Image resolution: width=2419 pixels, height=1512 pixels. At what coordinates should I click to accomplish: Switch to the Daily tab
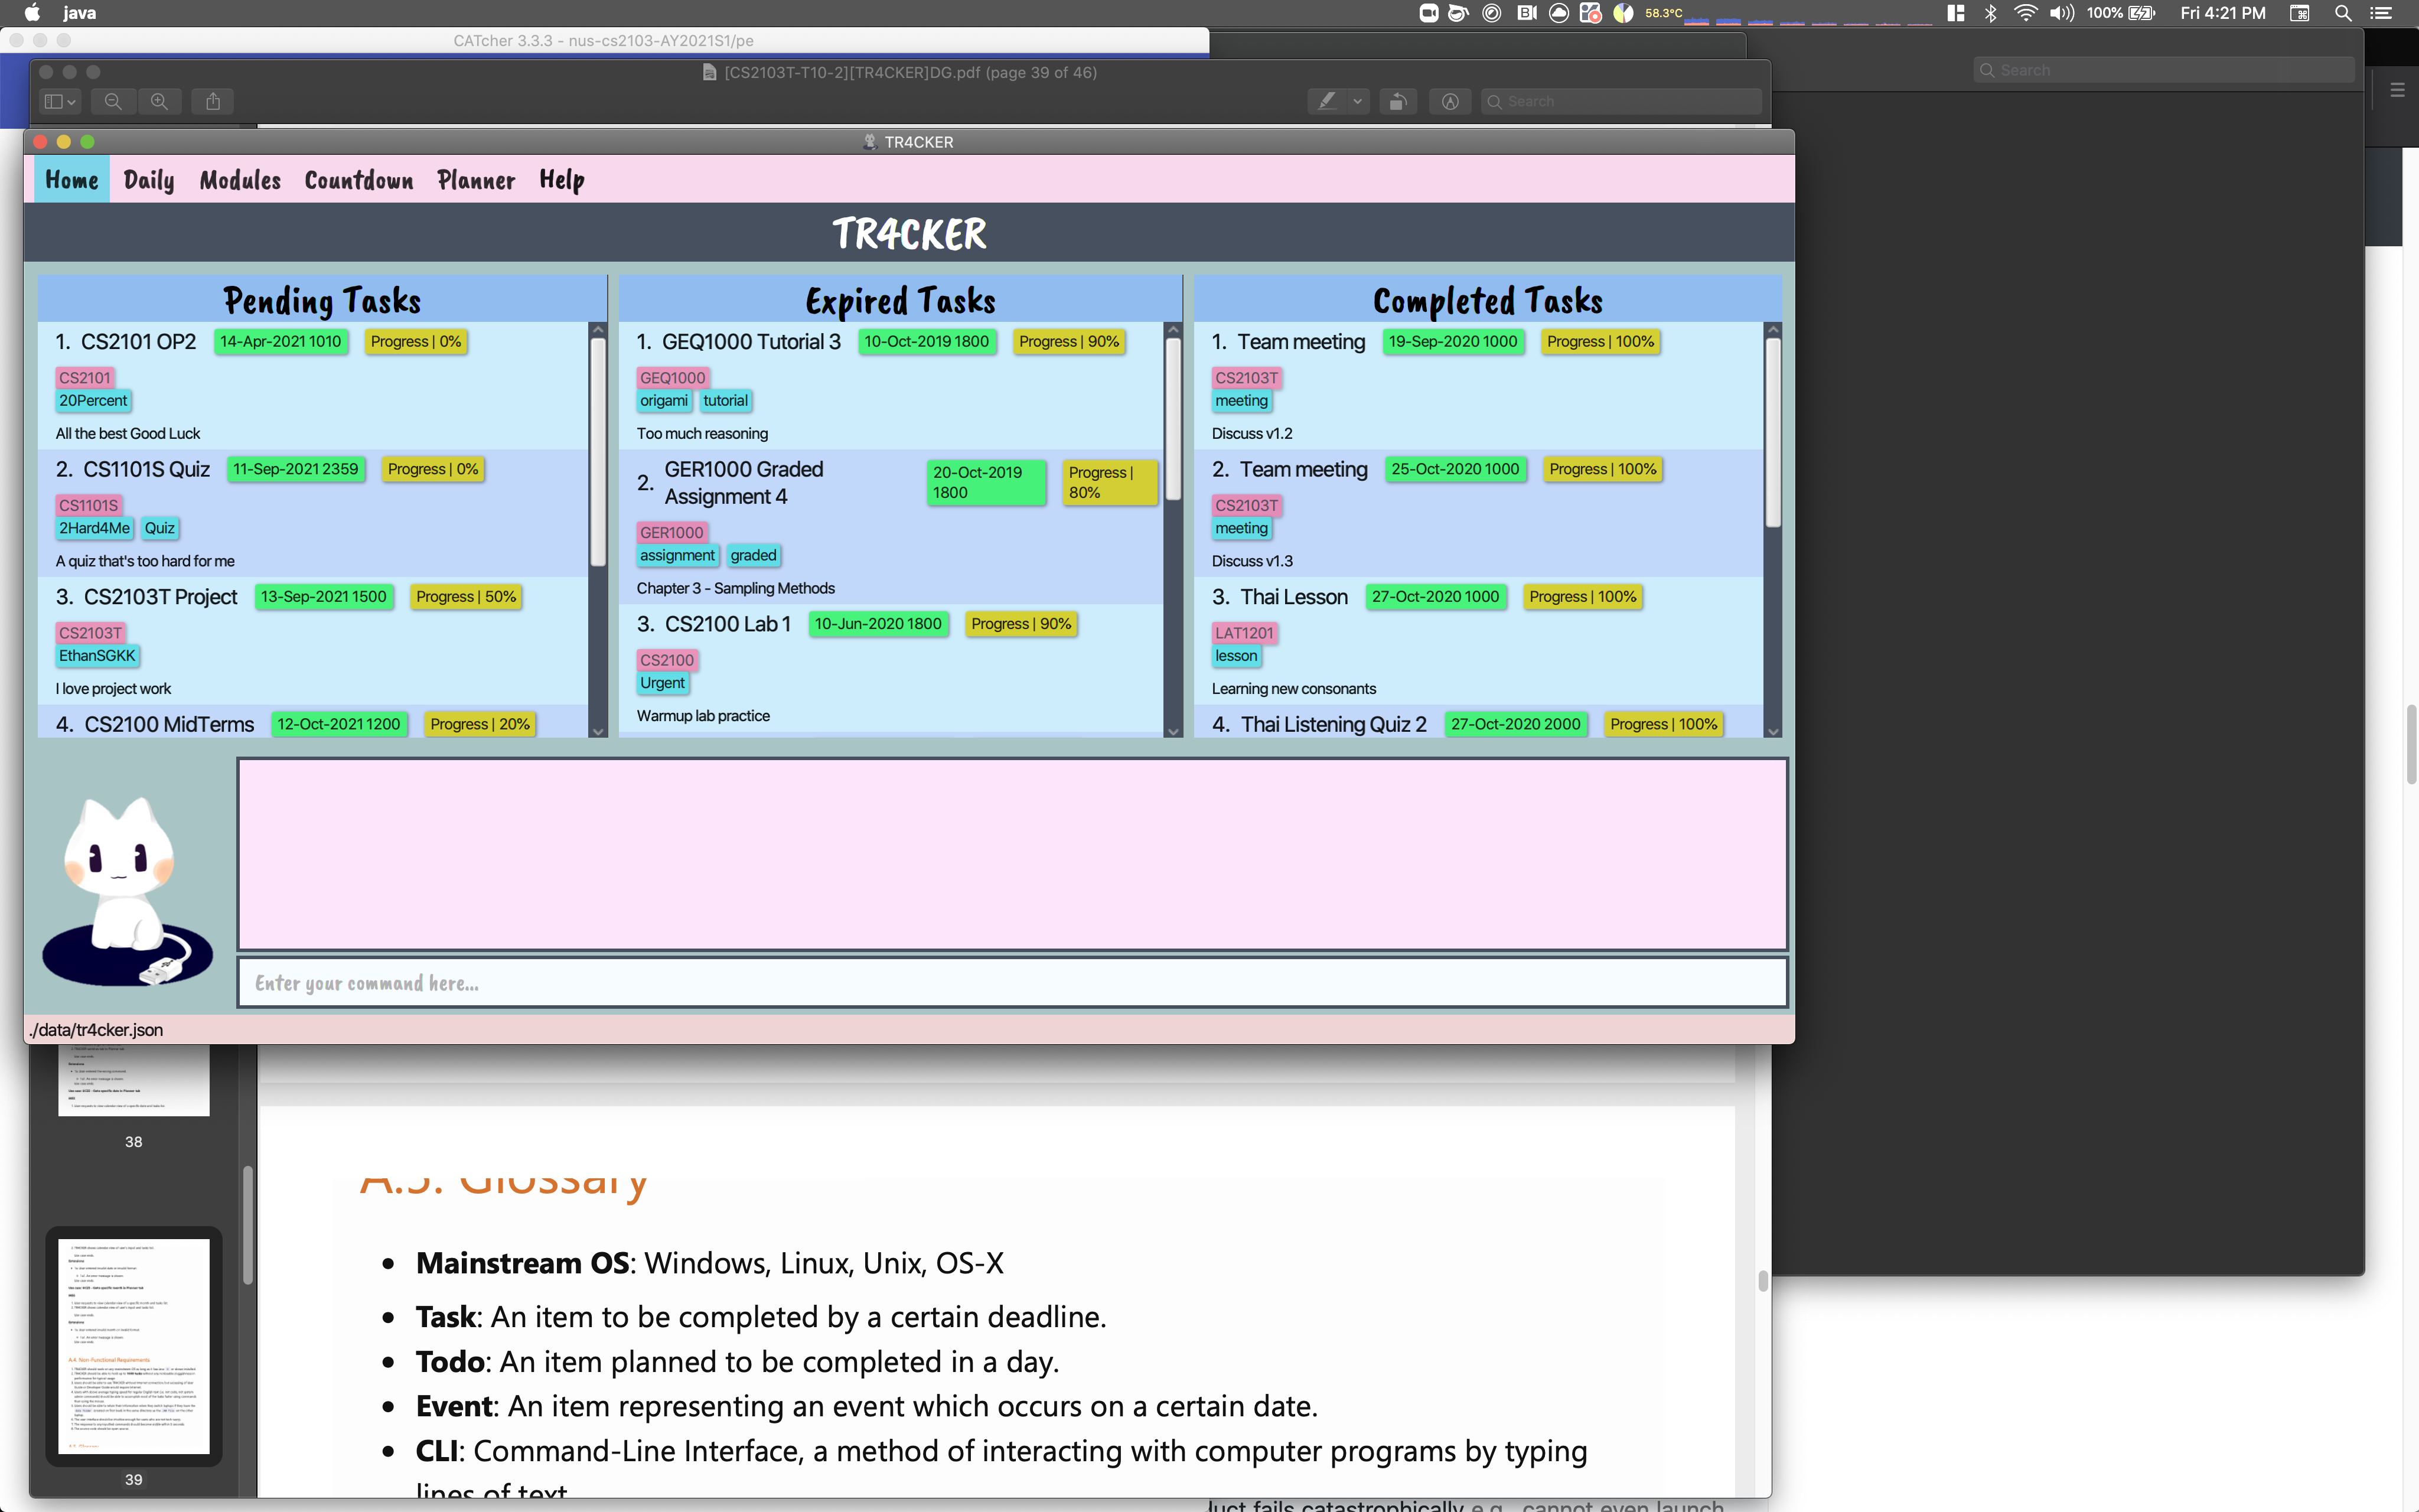[x=149, y=180]
